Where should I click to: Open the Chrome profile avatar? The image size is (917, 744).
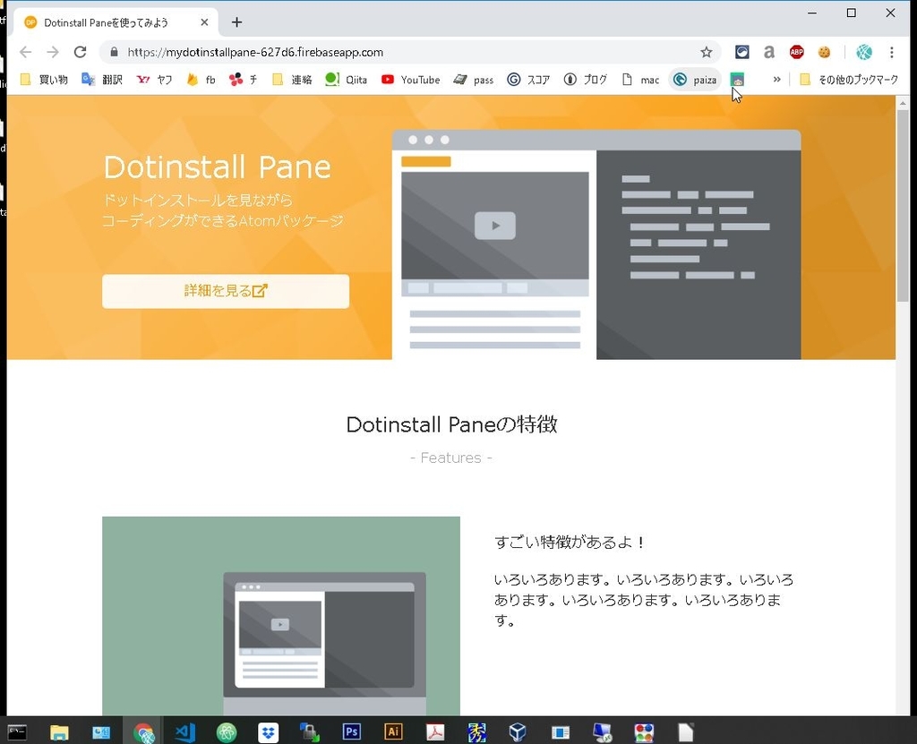coord(864,52)
